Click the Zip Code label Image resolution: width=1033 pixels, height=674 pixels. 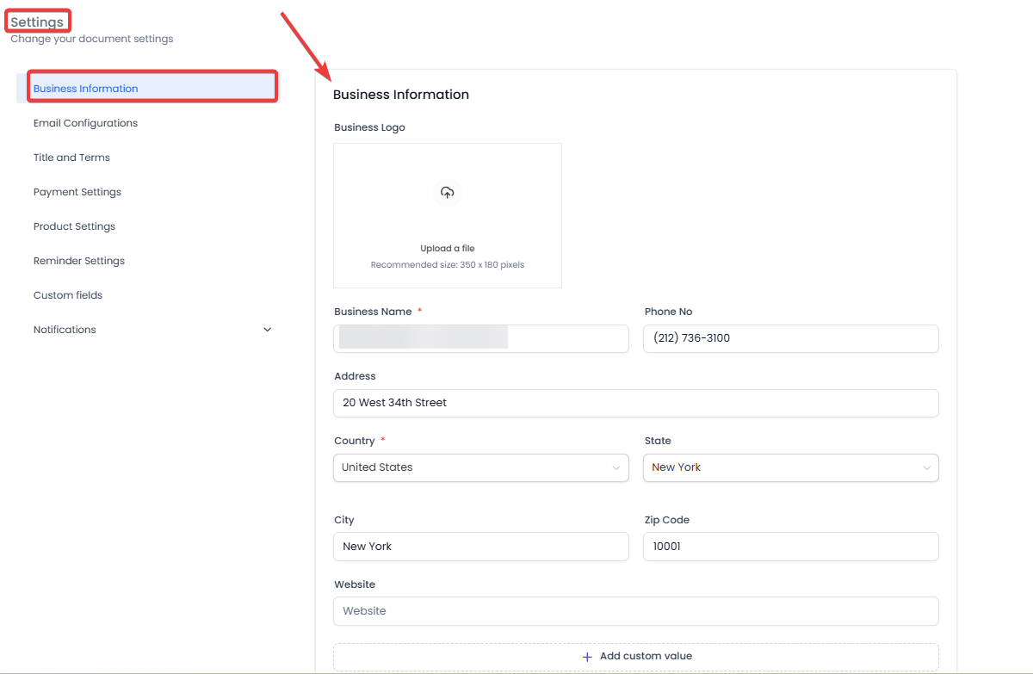(x=667, y=520)
